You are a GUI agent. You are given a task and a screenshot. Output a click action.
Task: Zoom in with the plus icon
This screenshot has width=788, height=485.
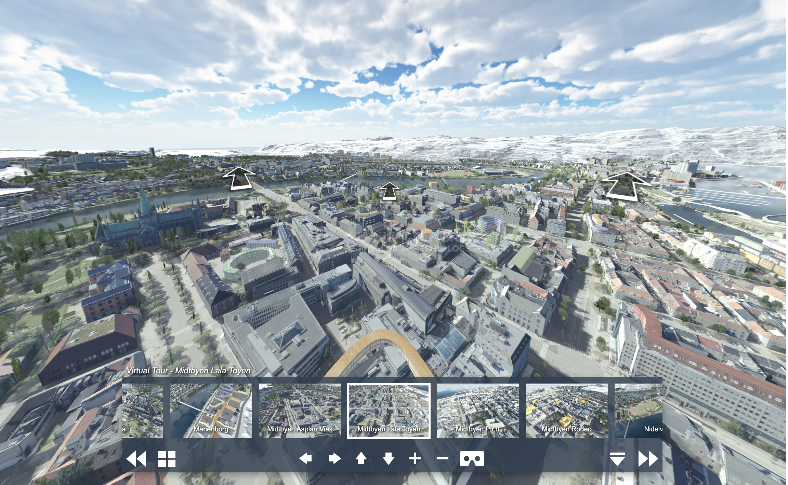click(415, 458)
